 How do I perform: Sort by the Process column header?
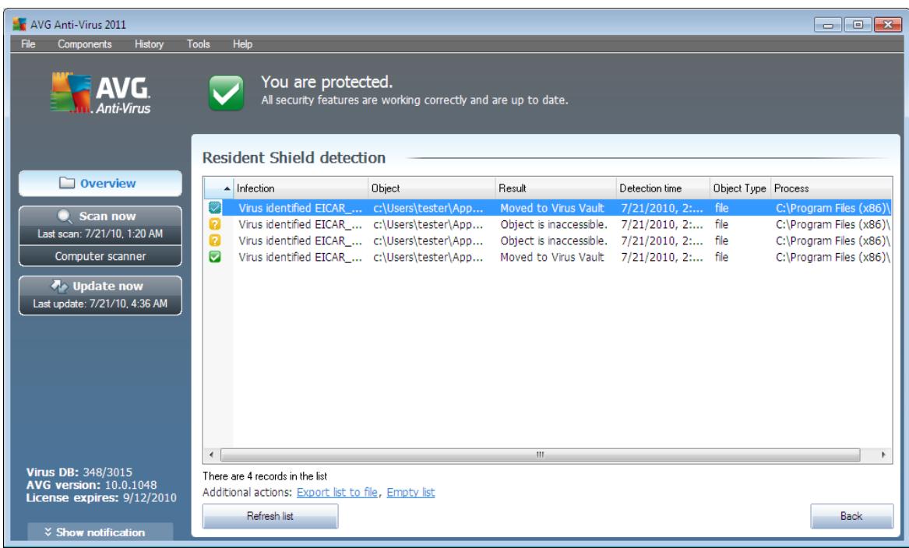(831, 188)
